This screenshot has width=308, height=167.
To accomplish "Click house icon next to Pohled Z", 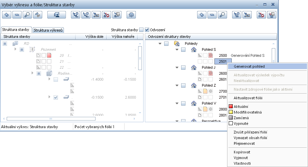I will click(x=194, y=85).
